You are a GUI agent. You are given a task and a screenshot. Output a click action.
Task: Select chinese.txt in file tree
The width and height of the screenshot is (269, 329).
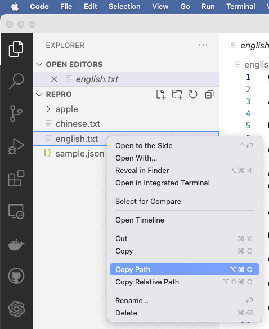126,124
